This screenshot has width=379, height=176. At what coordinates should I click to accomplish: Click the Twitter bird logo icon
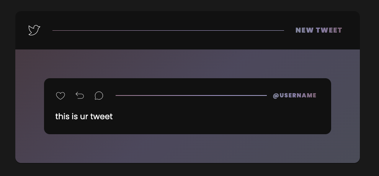click(x=34, y=30)
